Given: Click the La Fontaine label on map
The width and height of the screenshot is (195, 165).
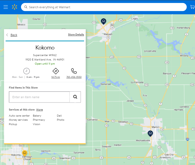Looking at the screenshot, I should (137, 82).
